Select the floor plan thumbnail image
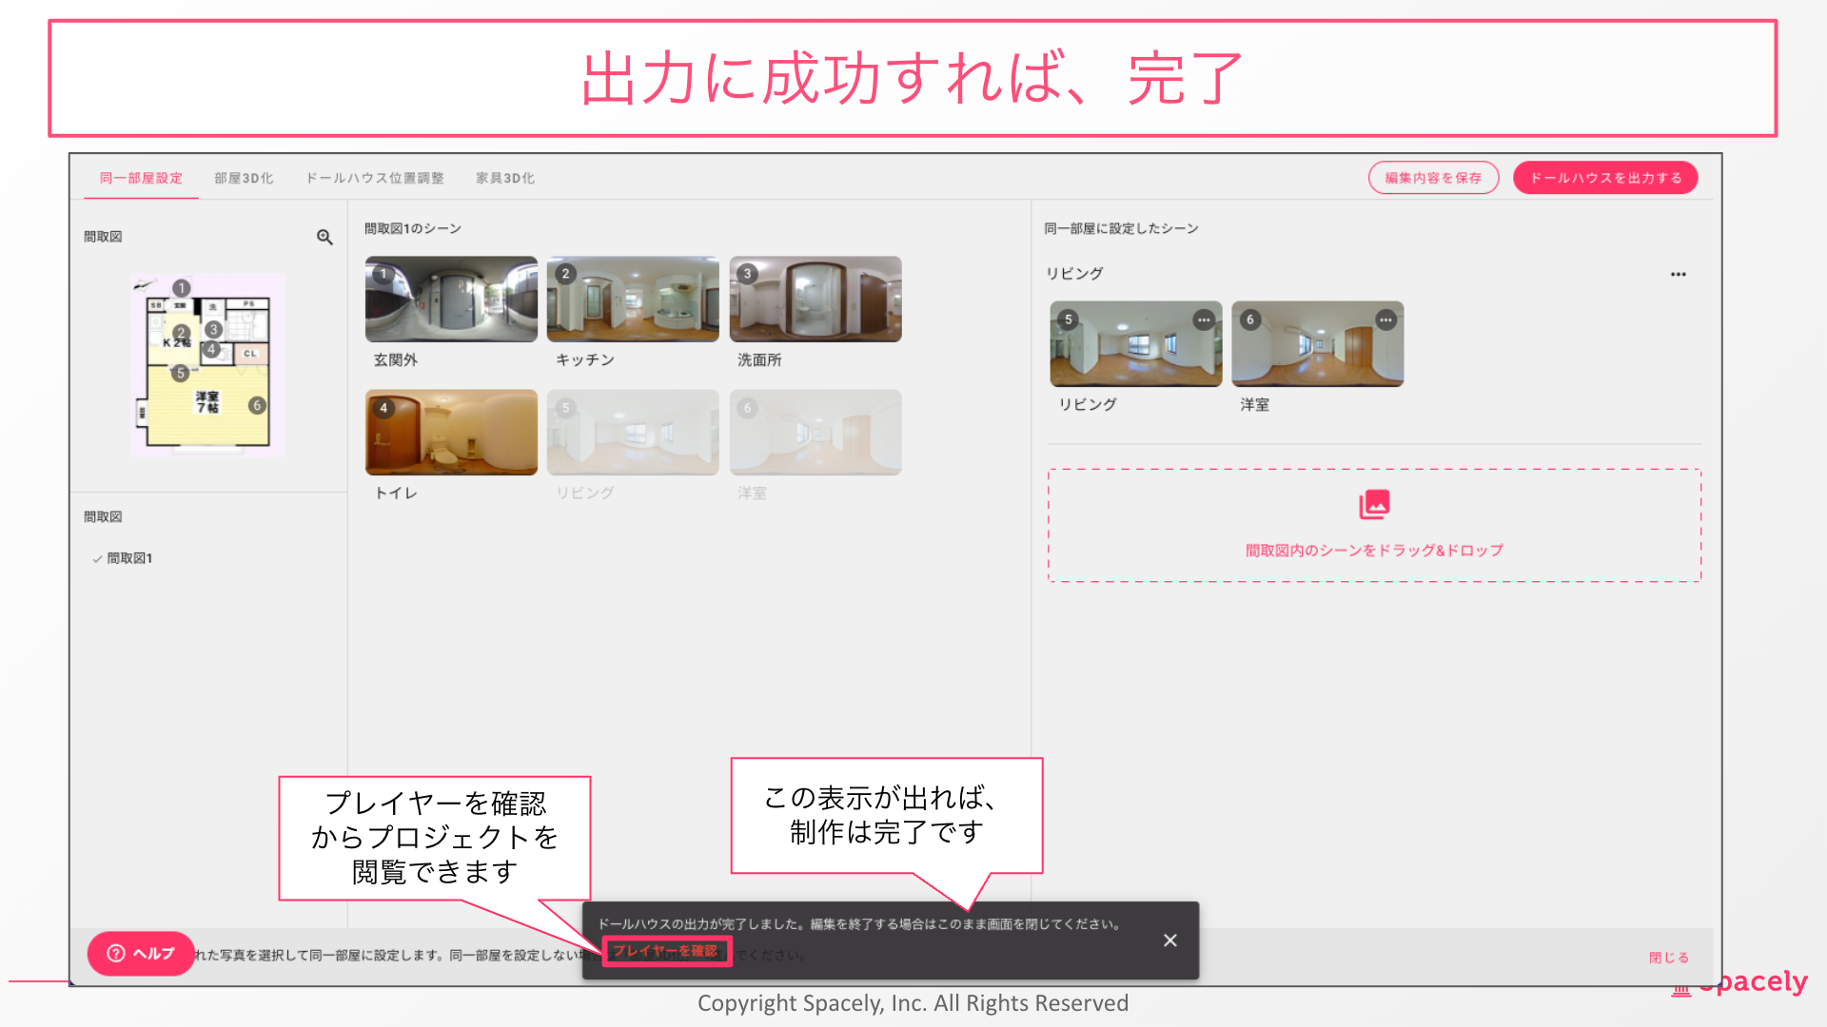This screenshot has height=1027, width=1827. point(207,365)
